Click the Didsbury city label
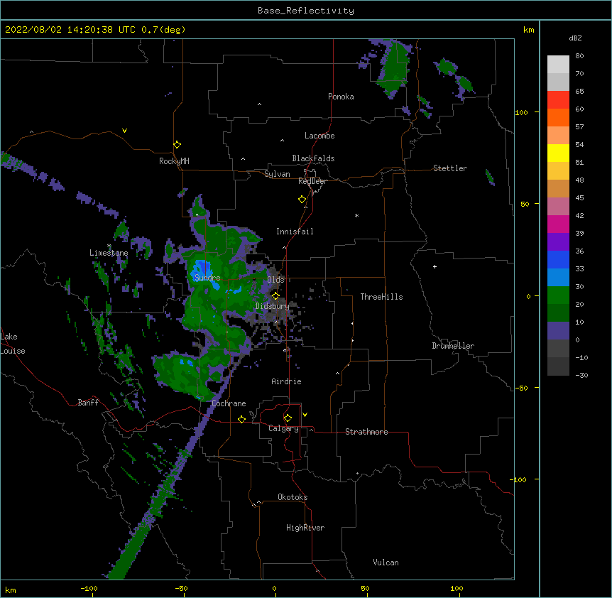The width and height of the screenshot is (612, 598). 273,306
